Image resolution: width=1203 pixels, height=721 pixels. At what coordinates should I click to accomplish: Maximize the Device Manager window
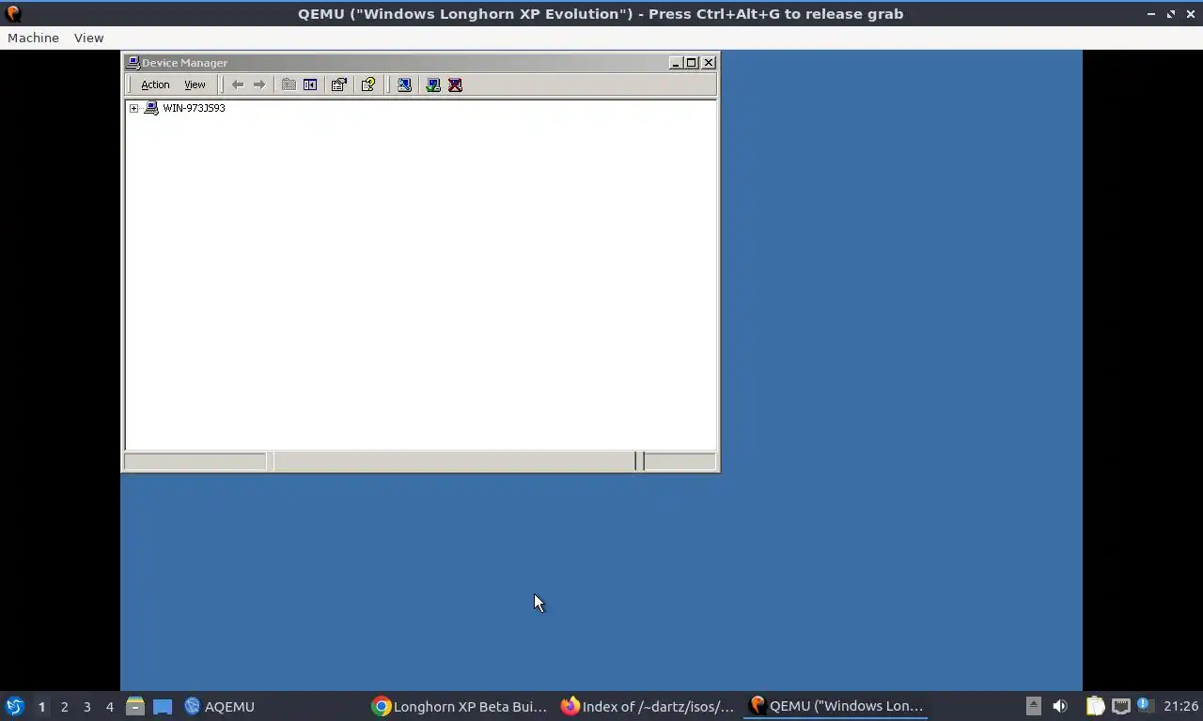coord(692,63)
